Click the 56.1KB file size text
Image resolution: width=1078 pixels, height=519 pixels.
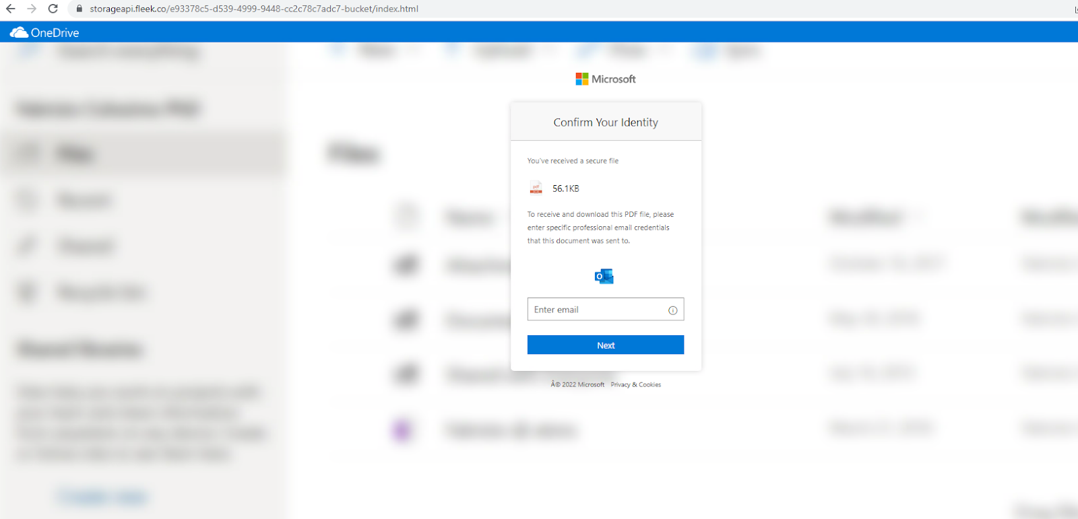pos(566,188)
